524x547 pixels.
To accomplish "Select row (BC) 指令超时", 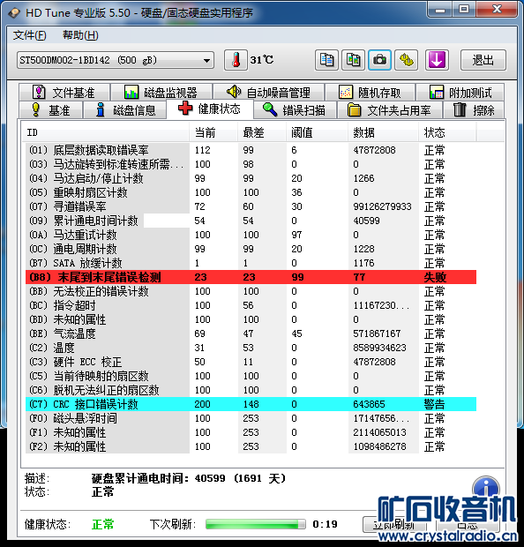I will click(x=251, y=305).
